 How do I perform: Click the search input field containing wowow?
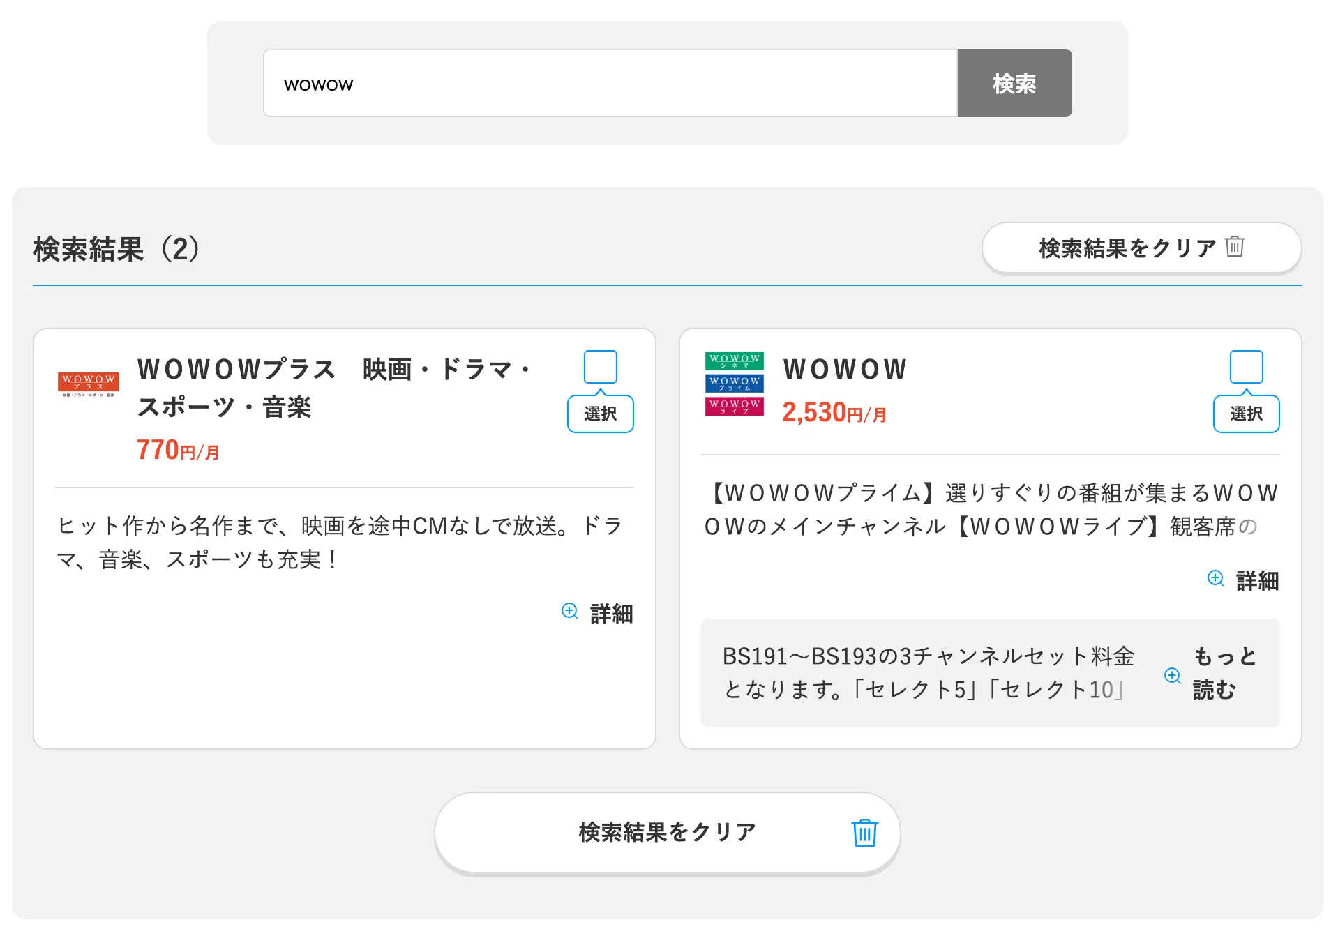click(610, 83)
